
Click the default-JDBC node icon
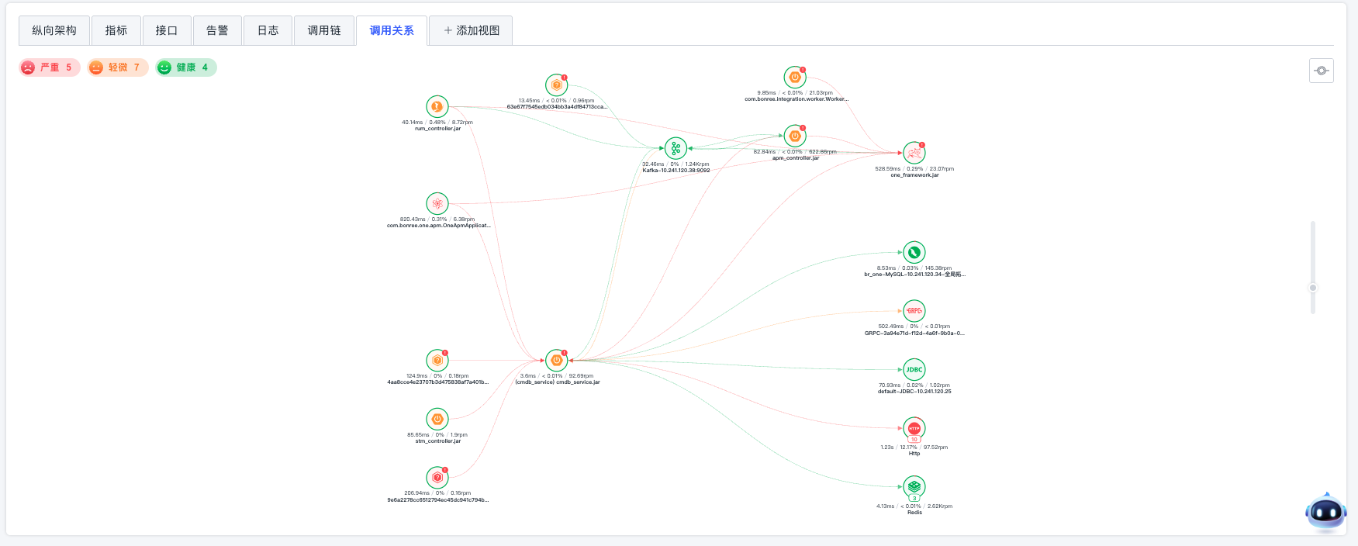[x=914, y=370]
